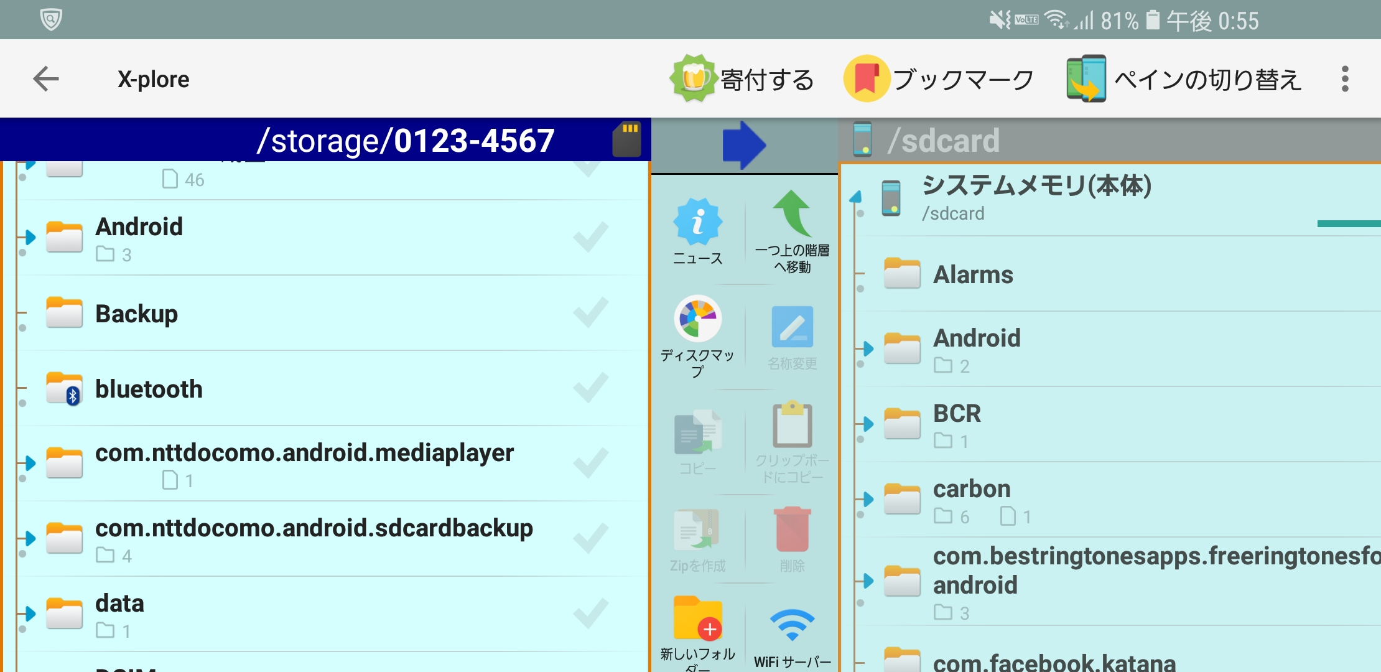
Task: Tap the bluetooth folder icon
Action: 64,388
